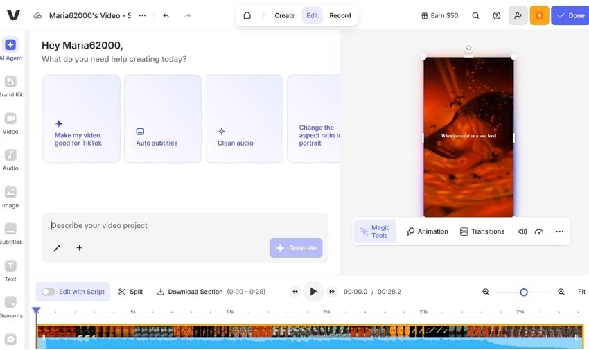
Task: Click the undo arrow
Action: pos(166,15)
